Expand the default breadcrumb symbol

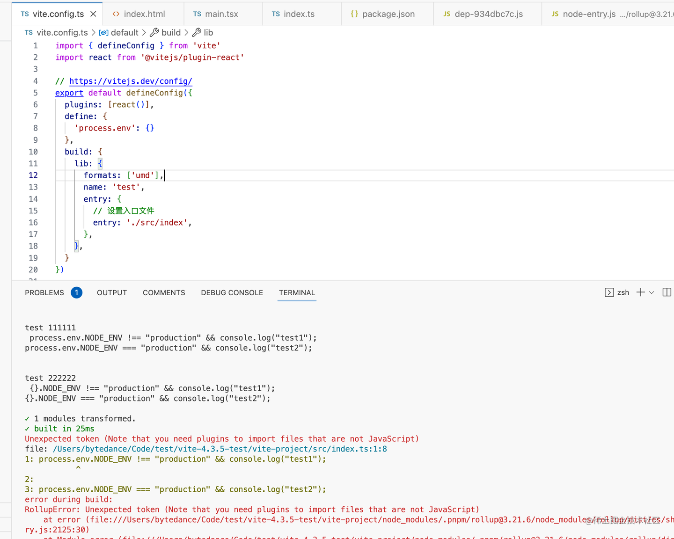[124, 32]
